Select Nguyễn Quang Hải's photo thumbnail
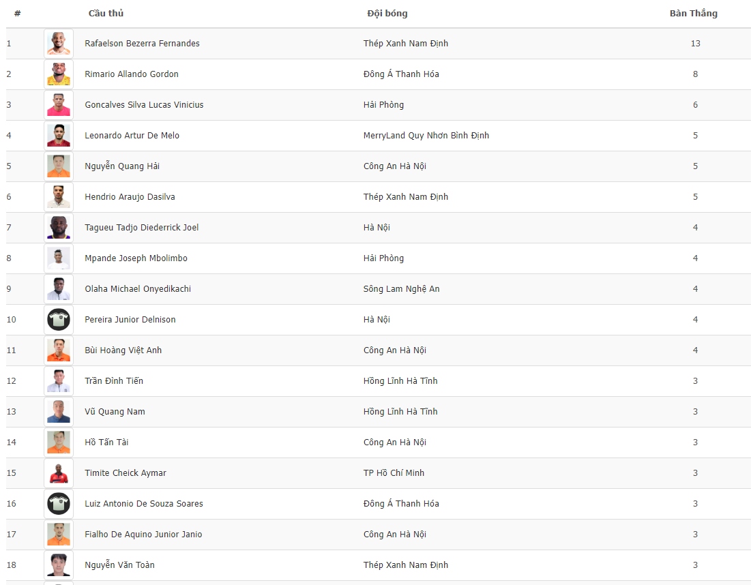751x585 pixels. (x=59, y=166)
